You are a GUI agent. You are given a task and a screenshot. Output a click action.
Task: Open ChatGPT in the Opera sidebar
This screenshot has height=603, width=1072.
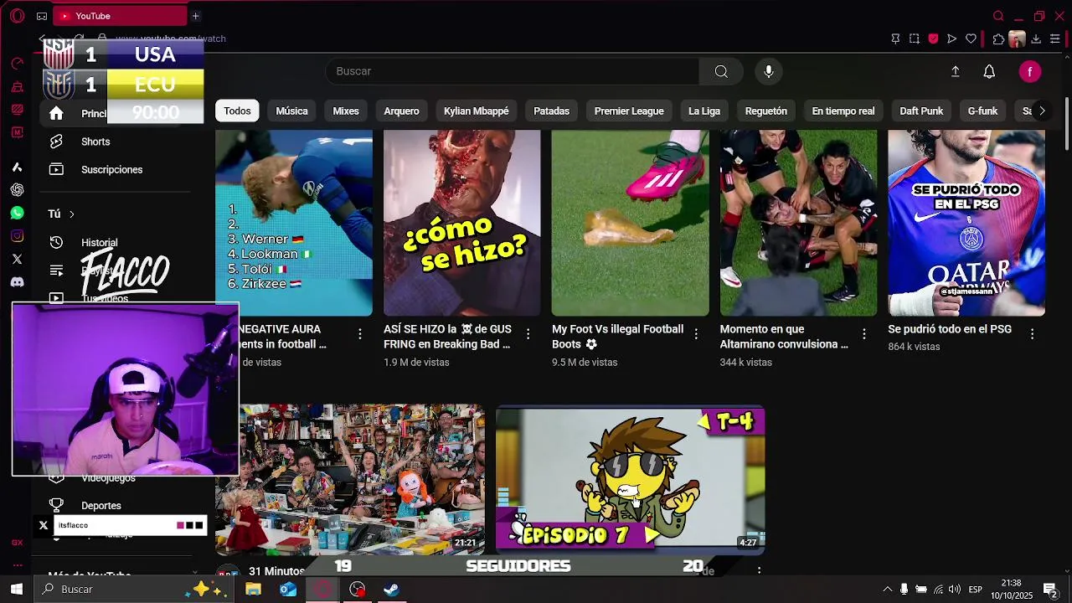[x=17, y=190]
